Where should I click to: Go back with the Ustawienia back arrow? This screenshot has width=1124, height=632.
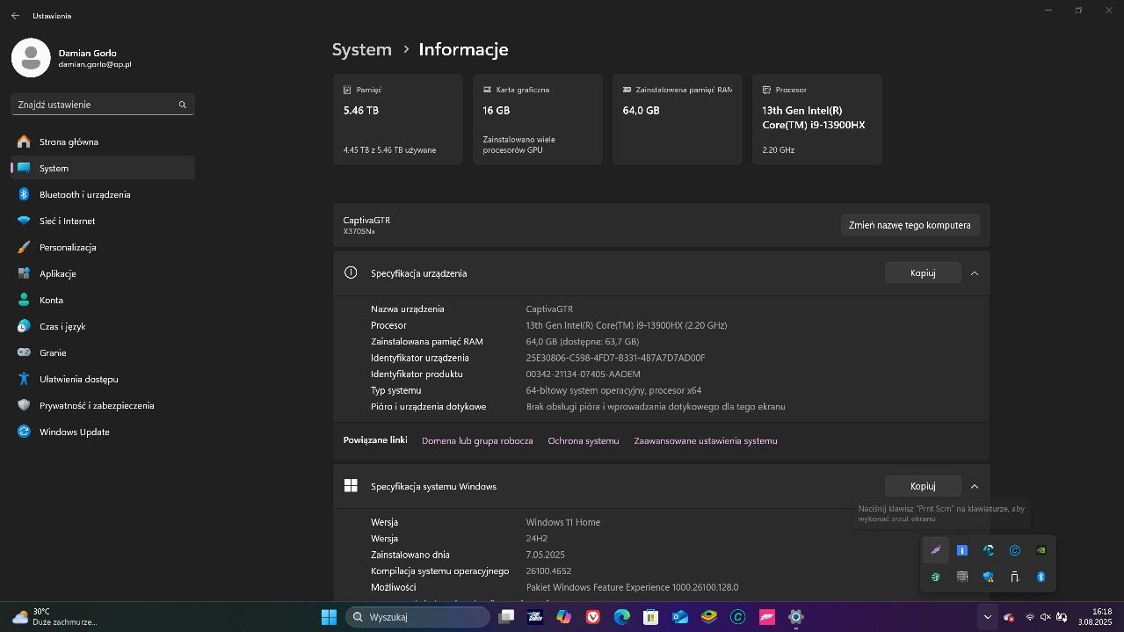15,16
